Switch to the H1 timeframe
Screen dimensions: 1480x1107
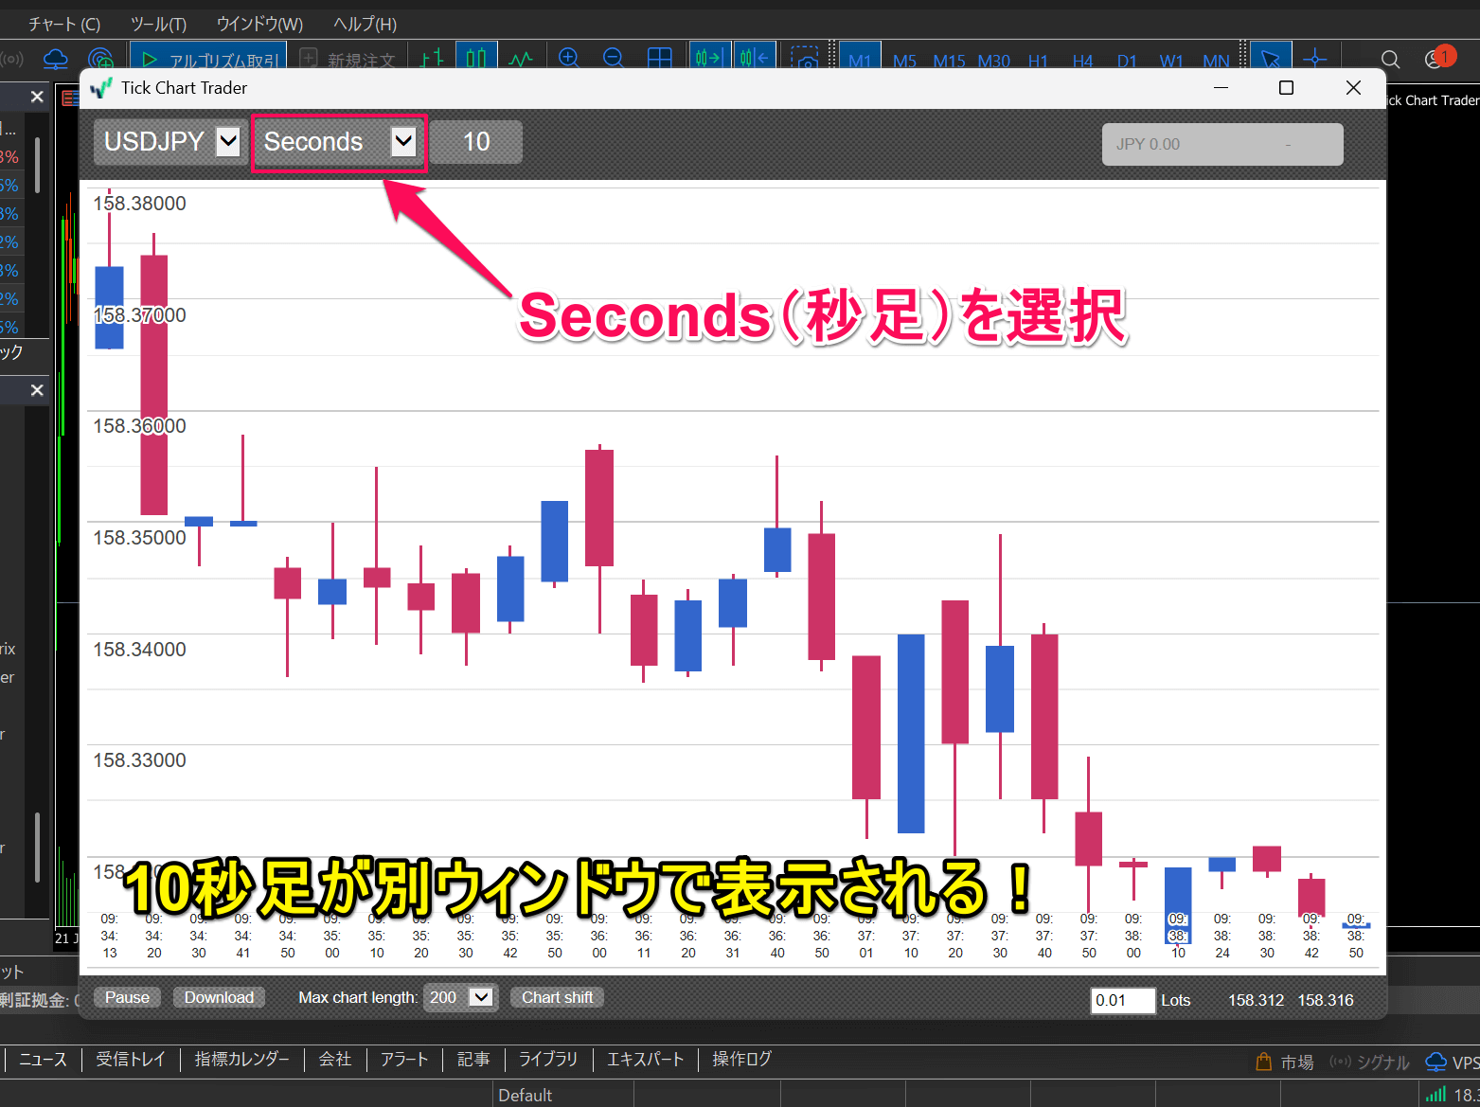(1038, 61)
